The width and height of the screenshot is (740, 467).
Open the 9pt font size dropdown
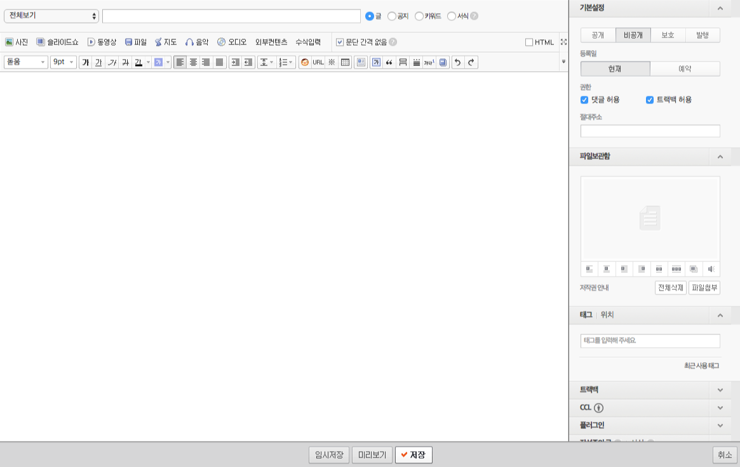(64, 62)
